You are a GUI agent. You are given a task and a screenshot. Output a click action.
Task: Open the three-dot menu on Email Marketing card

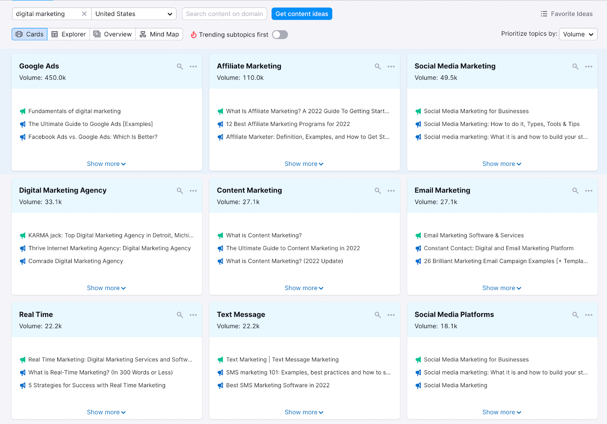click(x=588, y=191)
